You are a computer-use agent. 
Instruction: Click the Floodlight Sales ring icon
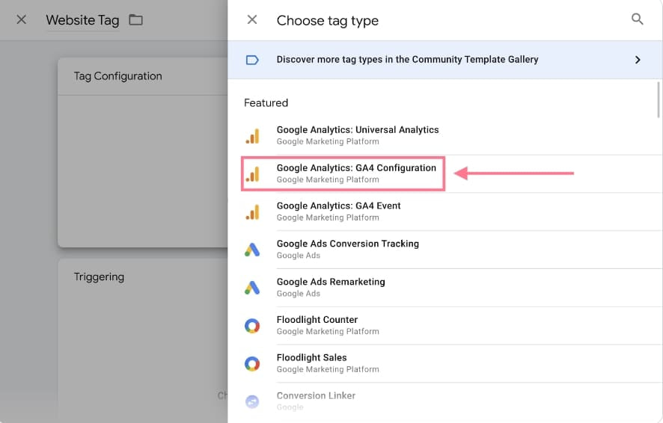[252, 364]
